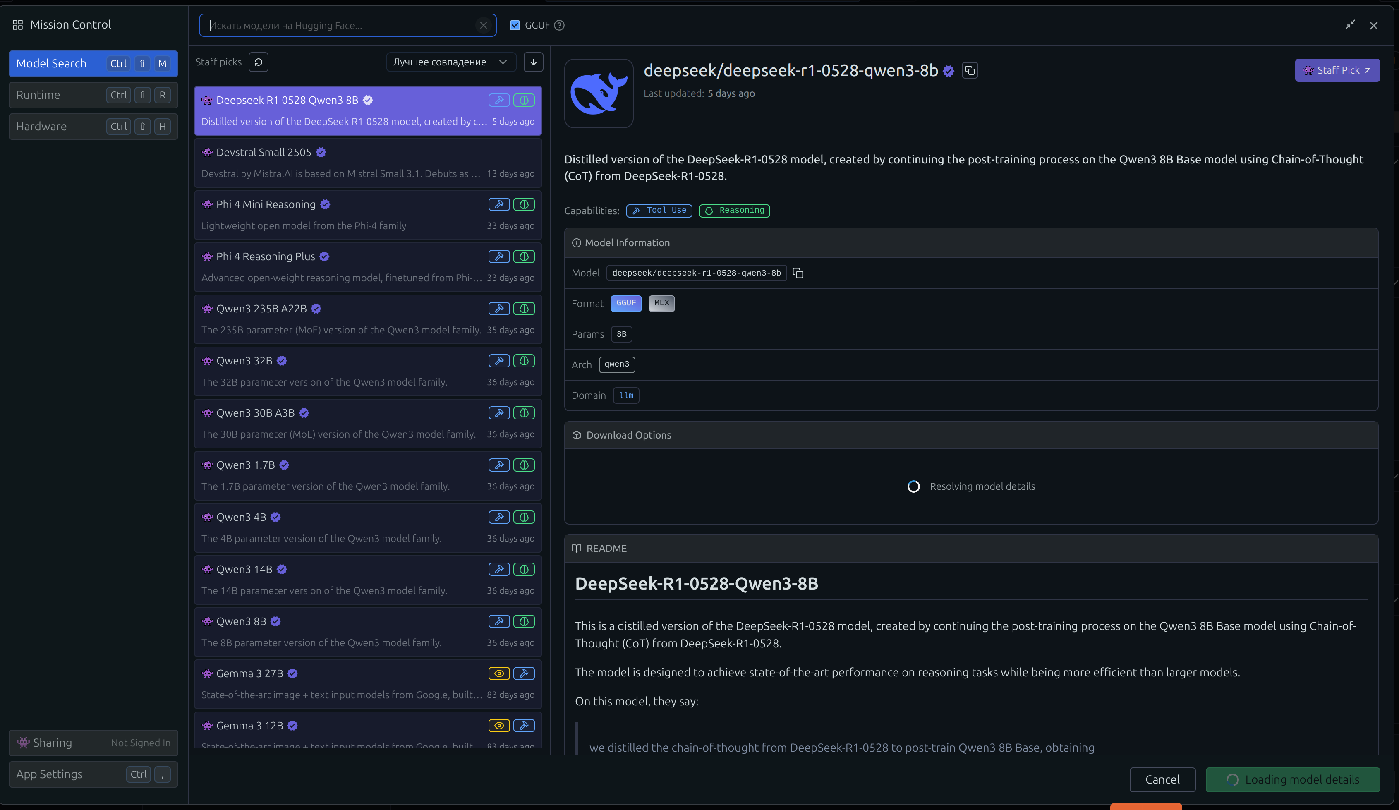Viewport: 1399px width, 810px height.
Task: Open the Hardware tab
Action: (x=93, y=126)
